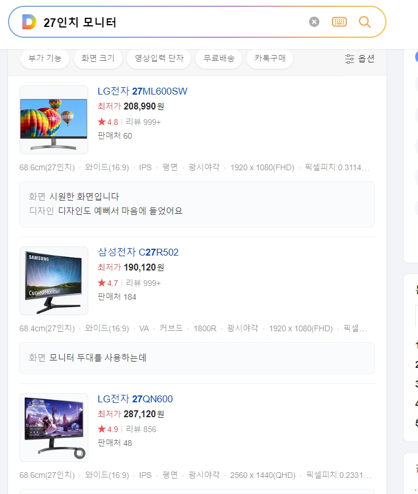Open 리뷰 999+ for 삼성전자 C27R502
Viewport: 418px width, 494px height.
pos(143,283)
